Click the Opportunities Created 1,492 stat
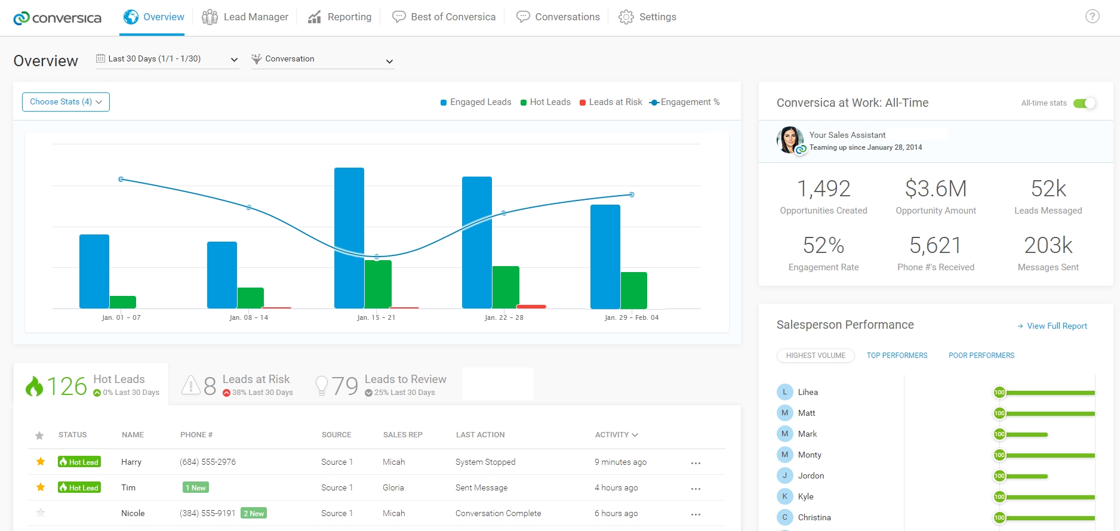Viewport: 1120px width, 531px height. coord(823,197)
